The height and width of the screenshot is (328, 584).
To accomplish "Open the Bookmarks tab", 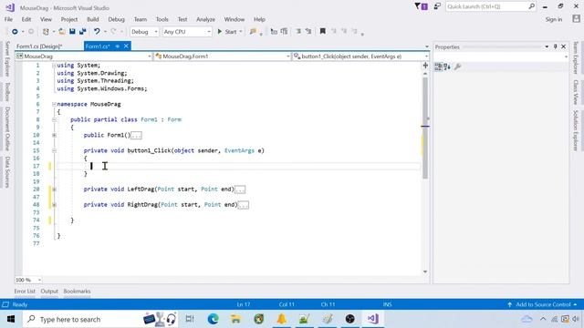I will 77,292.
